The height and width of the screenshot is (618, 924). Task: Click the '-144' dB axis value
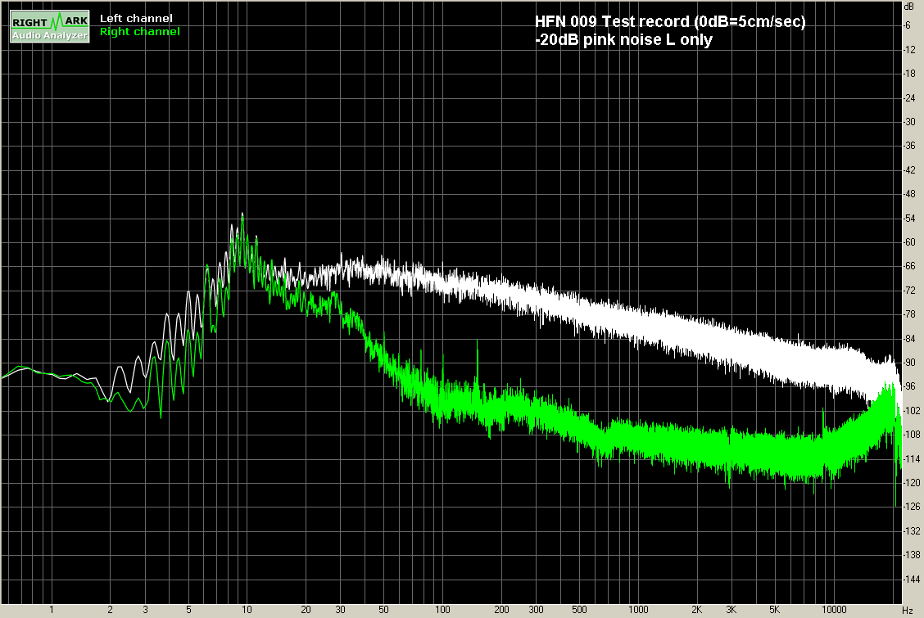pyautogui.click(x=912, y=580)
